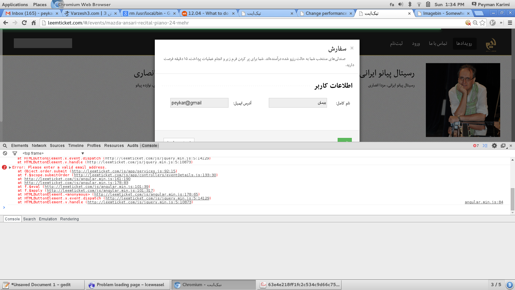Click the round extension icon beside the bookmark star
Image resolution: width=515 pixels, height=290 pixels.
coord(492,23)
